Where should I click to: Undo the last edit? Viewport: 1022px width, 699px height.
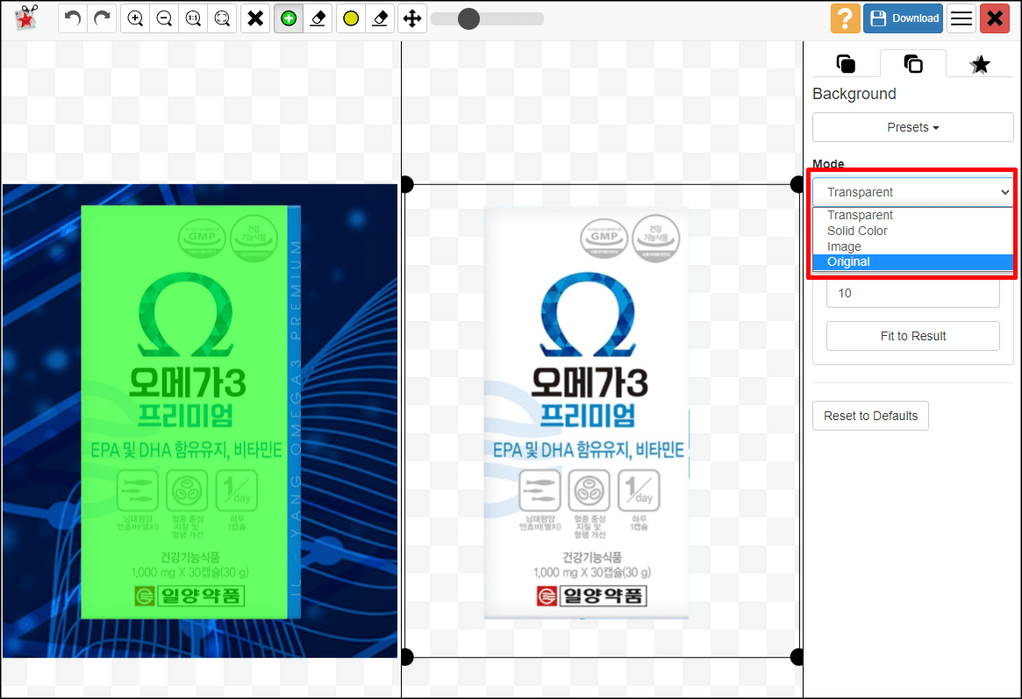tap(73, 18)
